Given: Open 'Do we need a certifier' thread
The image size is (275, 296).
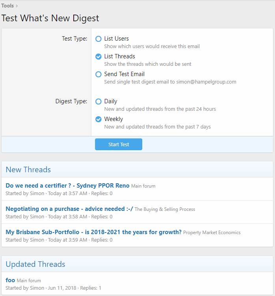Looking at the screenshot, I should (x=67, y=185).
